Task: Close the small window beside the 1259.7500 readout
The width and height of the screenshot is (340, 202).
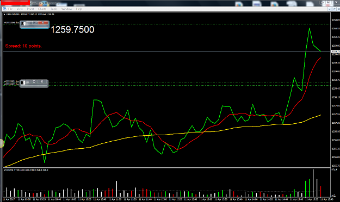Action: [x=43, y=23]
